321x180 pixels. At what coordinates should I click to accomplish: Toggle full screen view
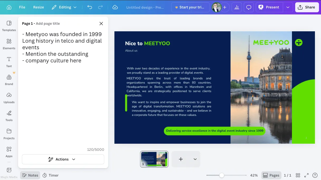pyautogui.click(x=306, y=175)
